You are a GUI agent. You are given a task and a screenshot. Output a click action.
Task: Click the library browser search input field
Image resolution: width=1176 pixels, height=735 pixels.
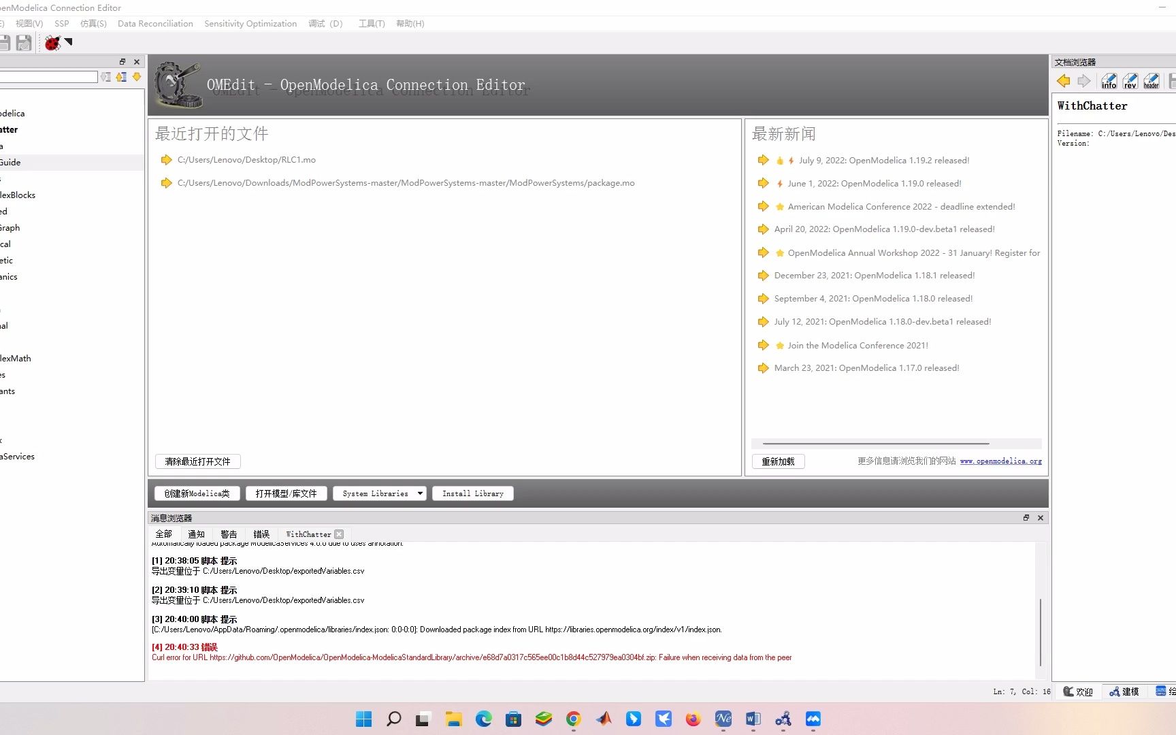coord(48,77)
